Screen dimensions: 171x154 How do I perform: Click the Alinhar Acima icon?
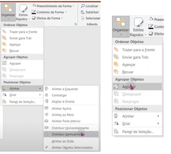tap(47, 108)
